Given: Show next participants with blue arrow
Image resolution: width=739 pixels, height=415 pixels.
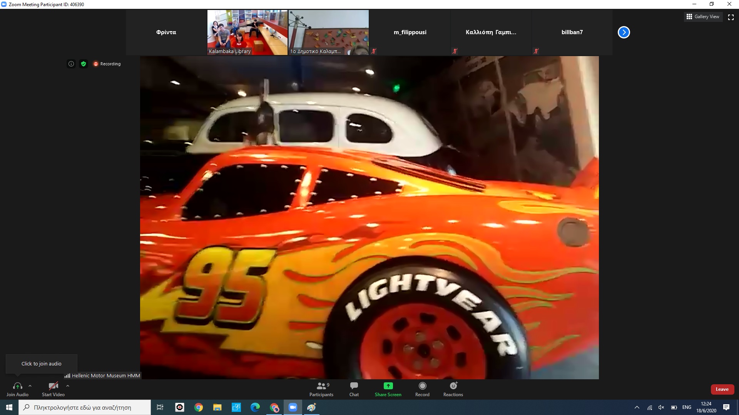Looking at the screenshot, I should point(624,32).
